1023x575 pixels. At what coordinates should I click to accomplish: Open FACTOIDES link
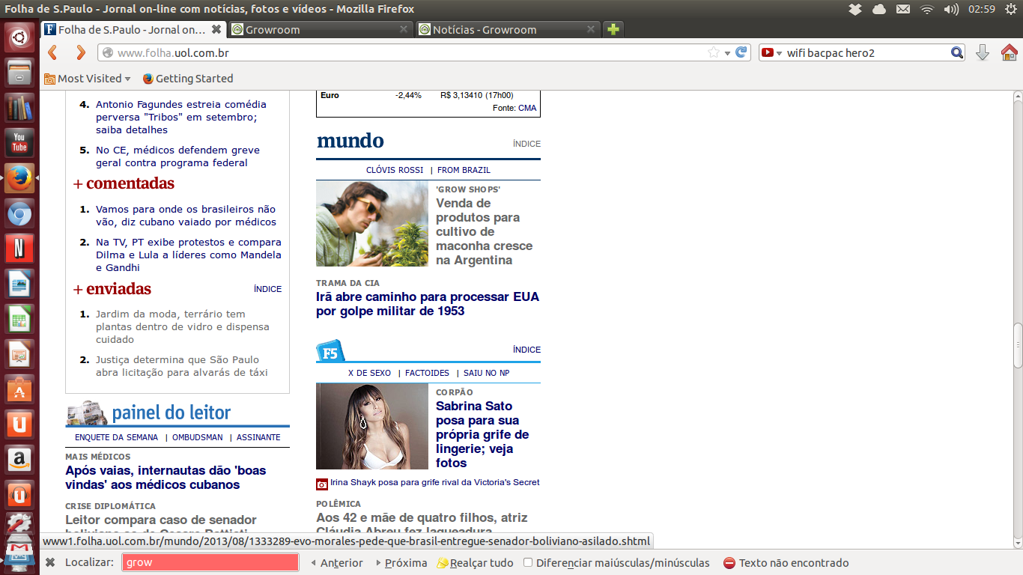coord(427,373)
